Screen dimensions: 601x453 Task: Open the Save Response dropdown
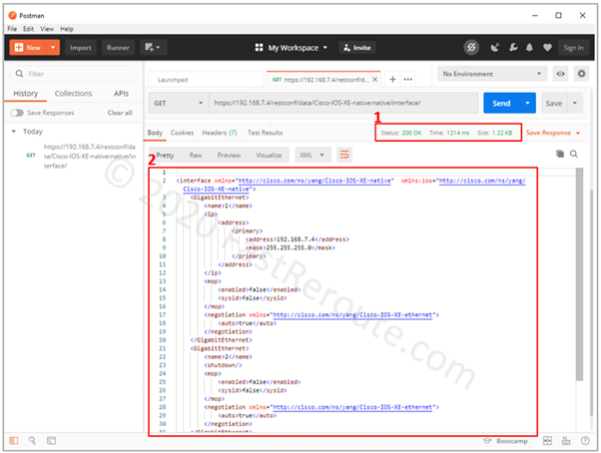(553, 133)
